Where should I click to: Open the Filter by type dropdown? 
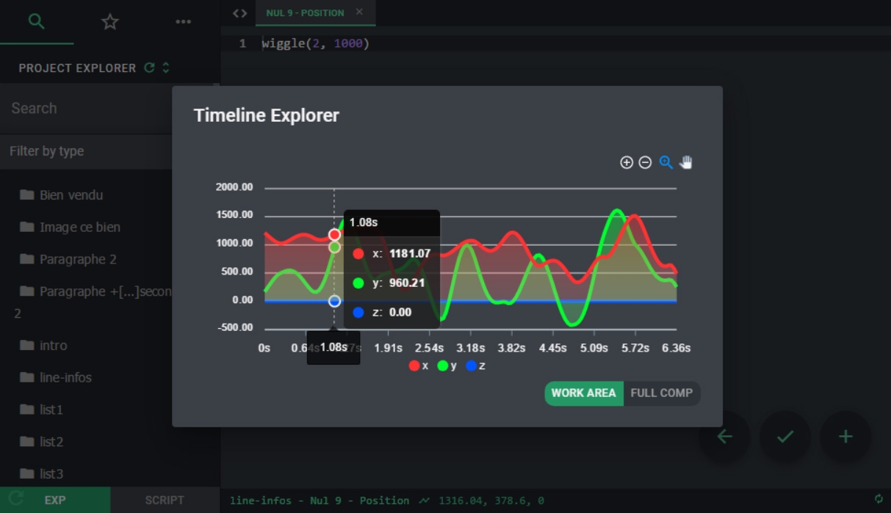[x=86, y=151]
